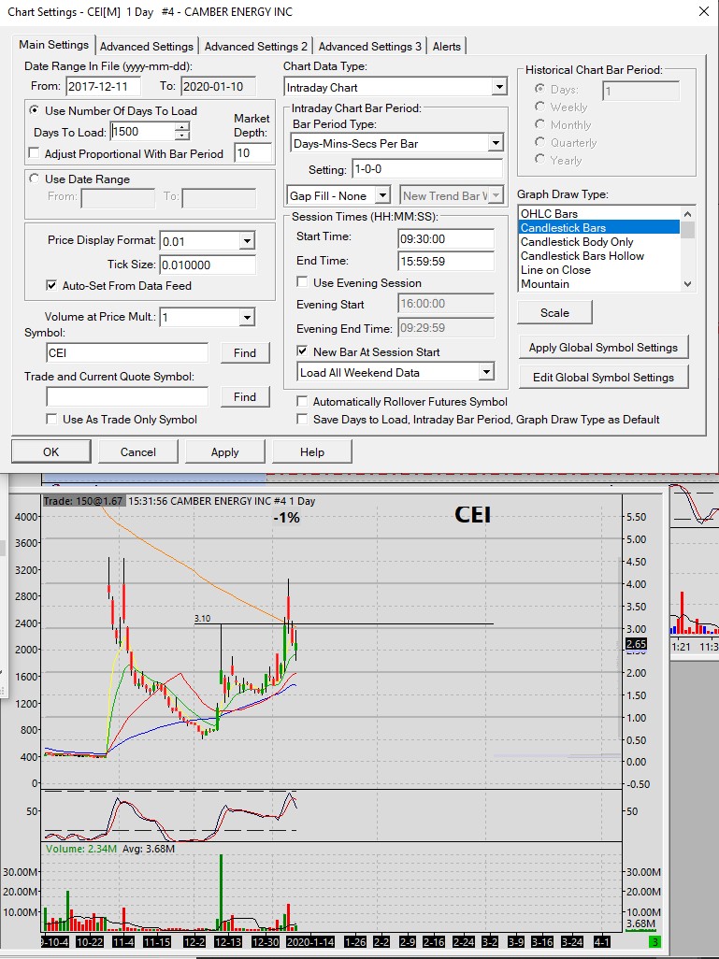Screen dimensions: 719x959
Task: Select the Use Date Range radio option
Action: (x=35, y=179)
